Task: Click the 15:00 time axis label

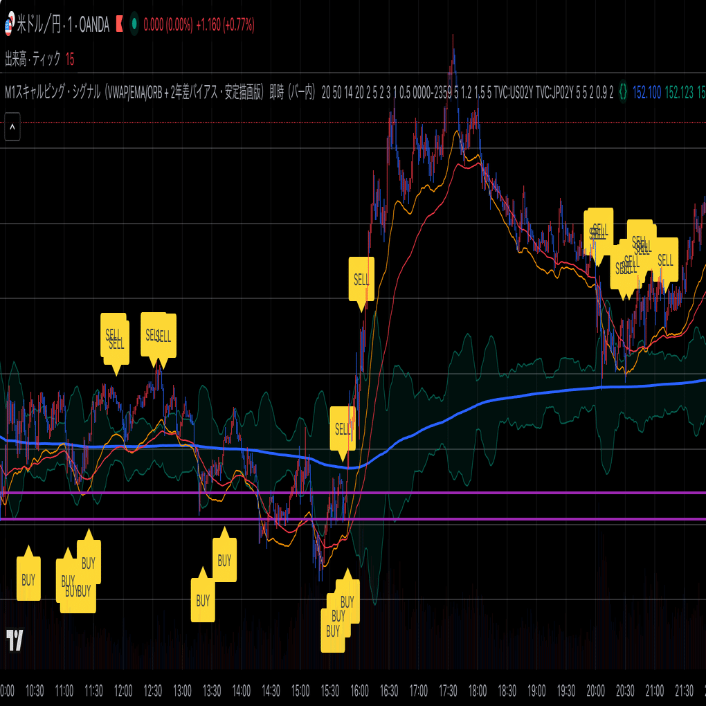Action: pyautogui.click(x=300, y=690)
